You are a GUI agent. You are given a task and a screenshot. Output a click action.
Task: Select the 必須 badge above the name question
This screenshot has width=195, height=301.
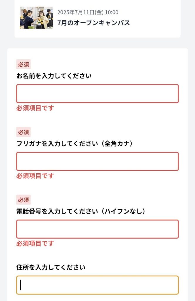(x=23, y=64)
